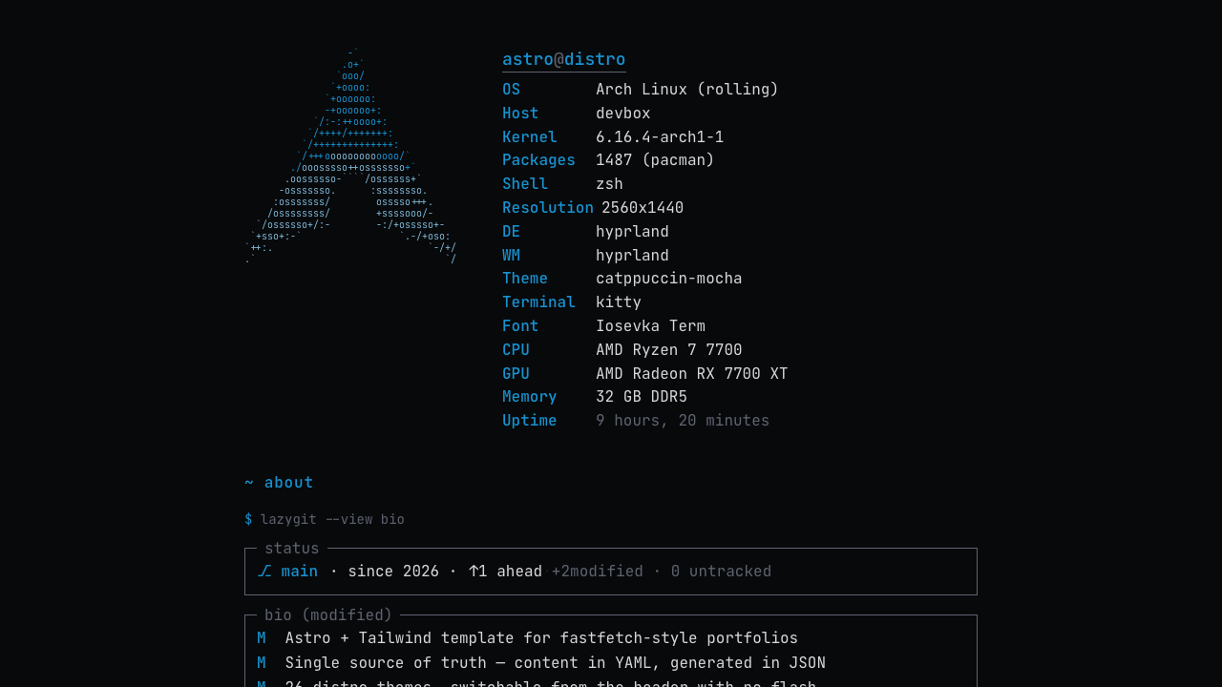This screenshot has width=1222, height=687.
Task: Click the 'Uptime' label
Action: click(x=530, y=421)
